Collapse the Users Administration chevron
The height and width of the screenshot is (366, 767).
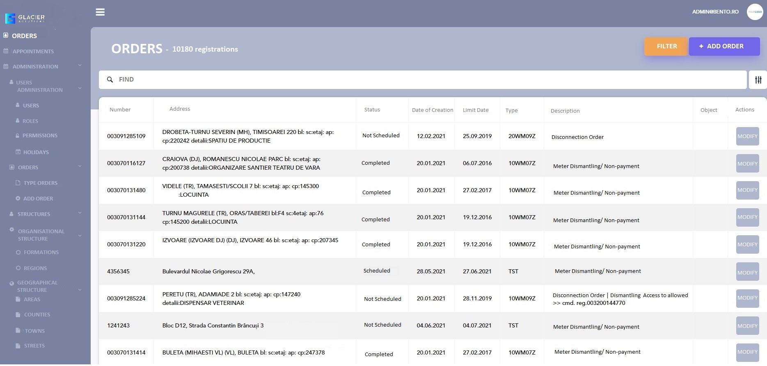point(80,88)
